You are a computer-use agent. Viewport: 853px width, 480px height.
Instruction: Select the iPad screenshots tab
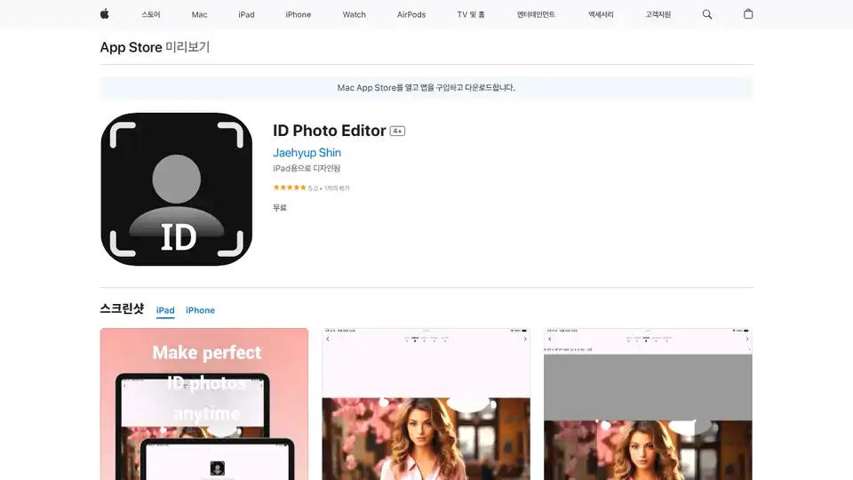[165, 310]
